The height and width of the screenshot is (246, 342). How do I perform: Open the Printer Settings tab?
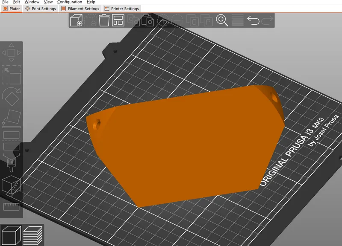[122, 9]
